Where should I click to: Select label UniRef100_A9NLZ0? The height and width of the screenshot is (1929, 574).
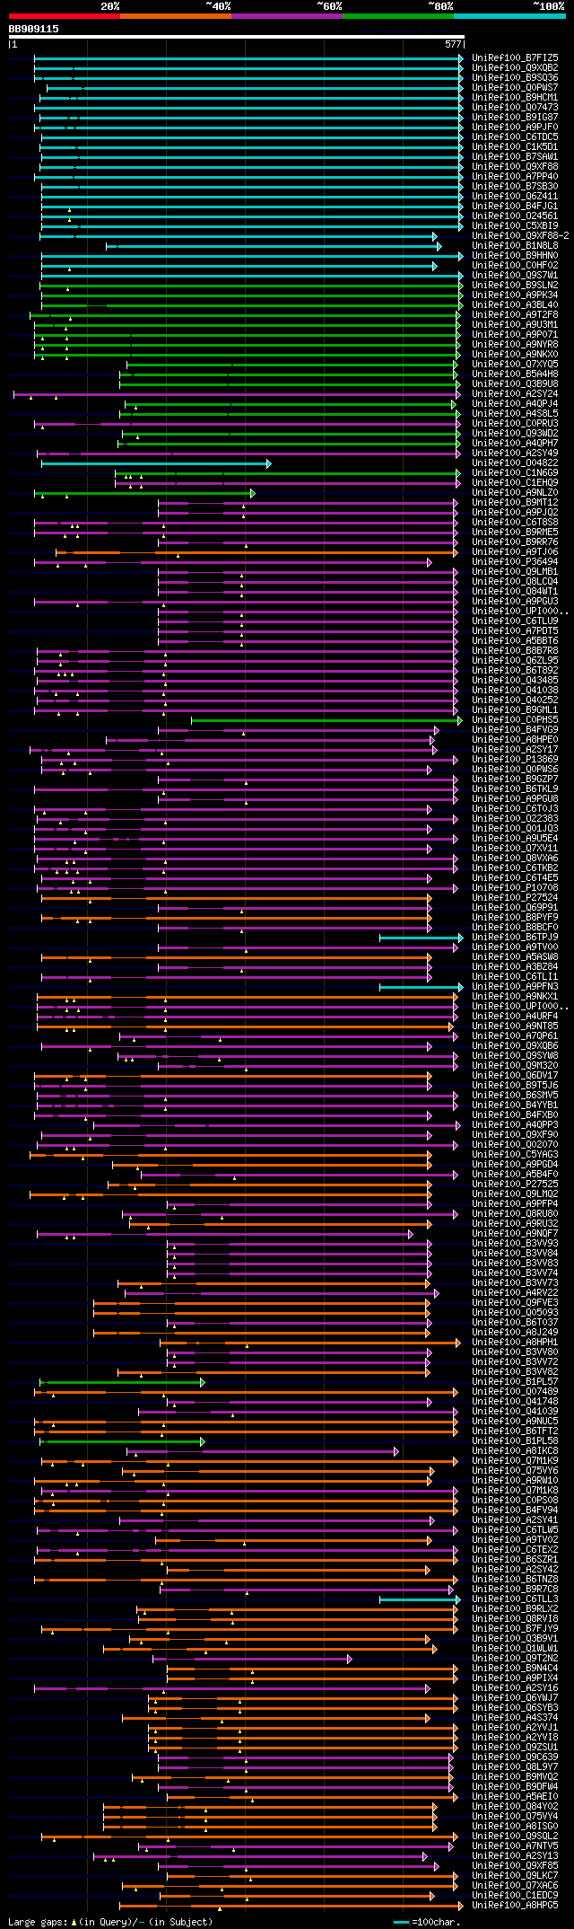[x=515, y=492]
